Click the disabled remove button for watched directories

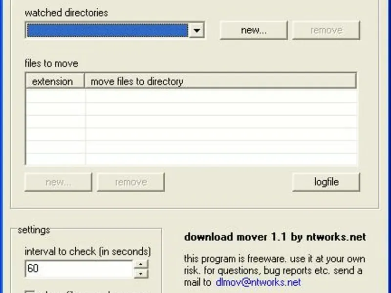[x=326, y=30]
